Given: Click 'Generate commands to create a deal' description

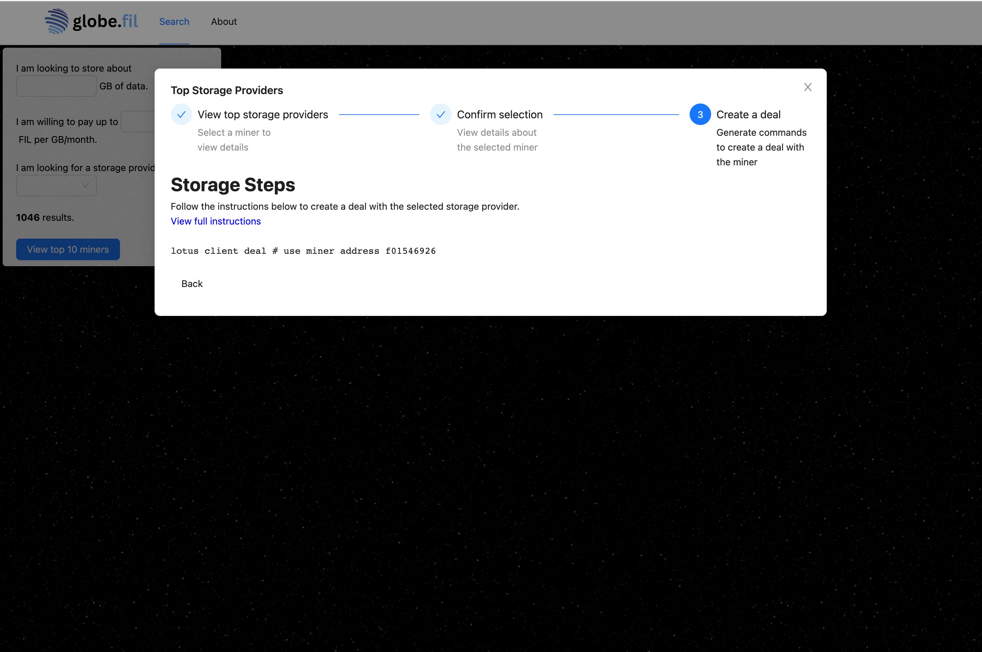Looking at the screenshot, I should tap(761, 147).
